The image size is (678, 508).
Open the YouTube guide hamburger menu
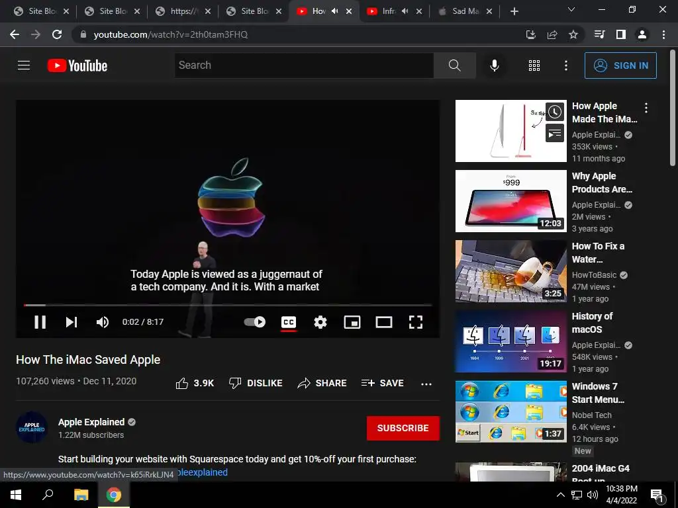[24, 65]
